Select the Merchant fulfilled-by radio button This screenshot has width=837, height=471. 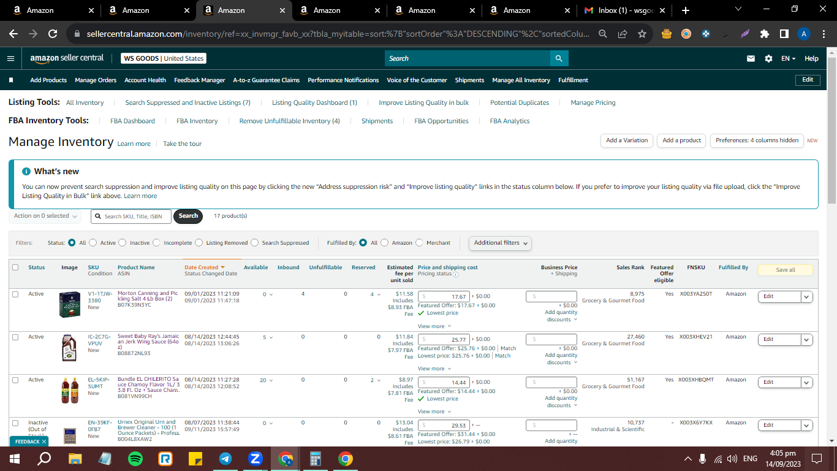point(420,243)
